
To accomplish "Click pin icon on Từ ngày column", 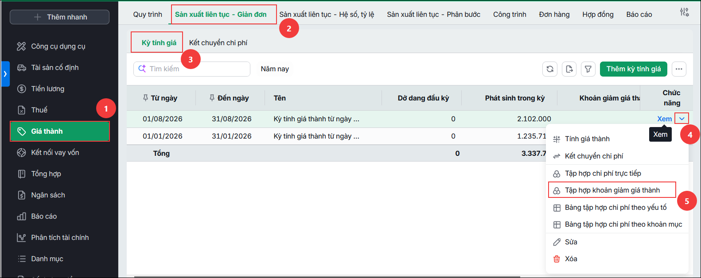I will [x=146, y=98].
